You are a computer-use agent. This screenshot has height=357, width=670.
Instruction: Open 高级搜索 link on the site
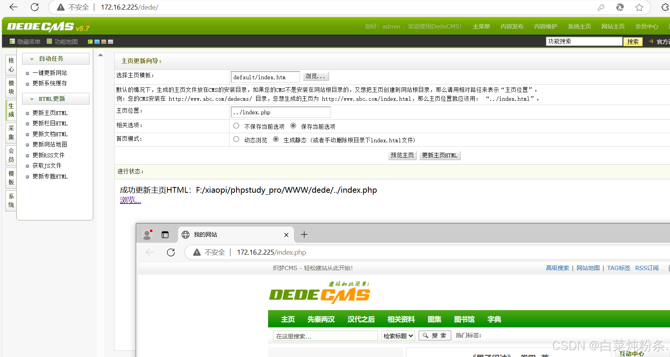click(x=557, y=268)
